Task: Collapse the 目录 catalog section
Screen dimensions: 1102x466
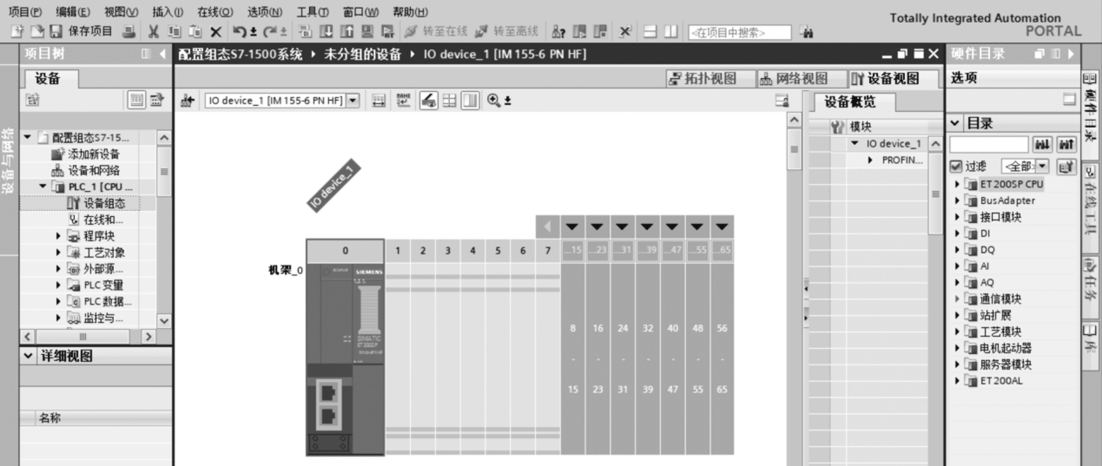Action: point(955,123)
